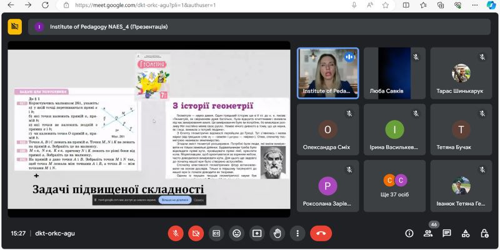Select Роксолана Зарів purple 'P' avatar
Viewport: 500px width, 250px height.
[x=327, y=186]
